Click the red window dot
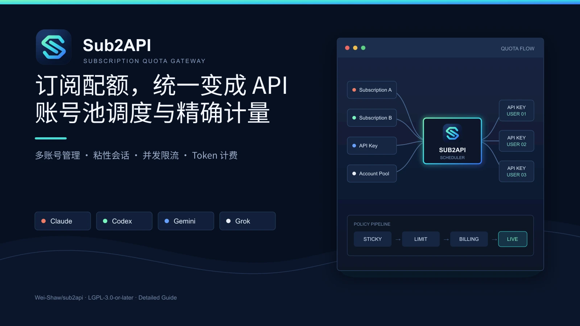580x326 pixels. click(347, 48)
